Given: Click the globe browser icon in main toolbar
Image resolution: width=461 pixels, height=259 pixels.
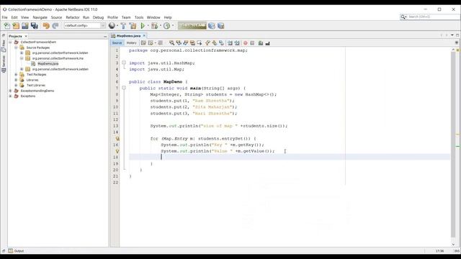Looking at the screenshot, I should pyautogui.click(x=112, y=26).
